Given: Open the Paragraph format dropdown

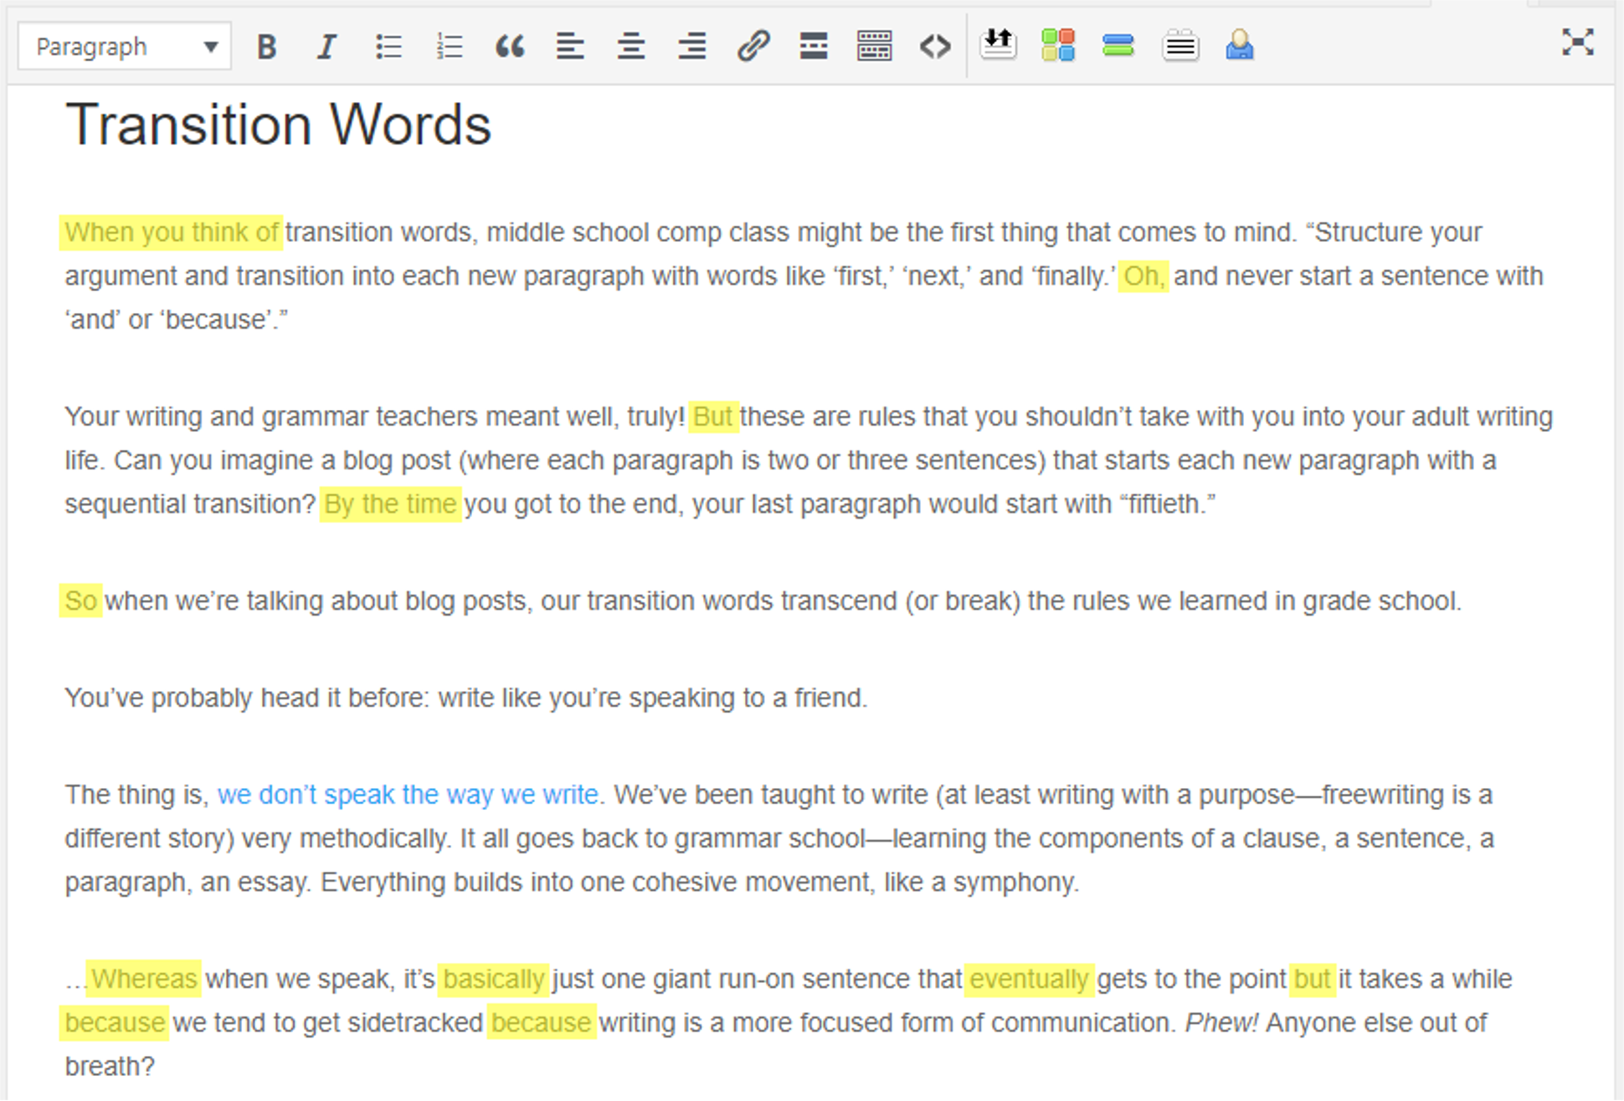Looking at the screenshot, I should (x=124, y=46).
